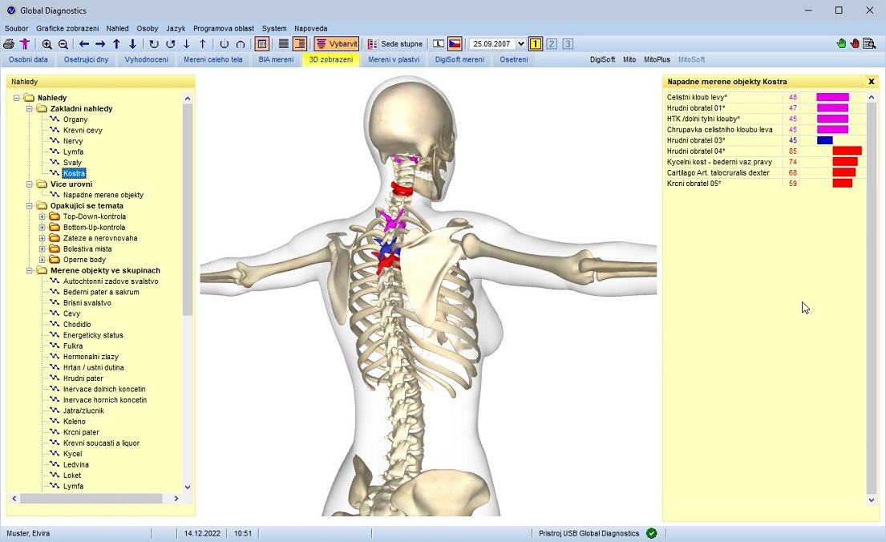Click the green hand icon
The width and height of the screenshot is (886, 542).
(x=841, y=44)
